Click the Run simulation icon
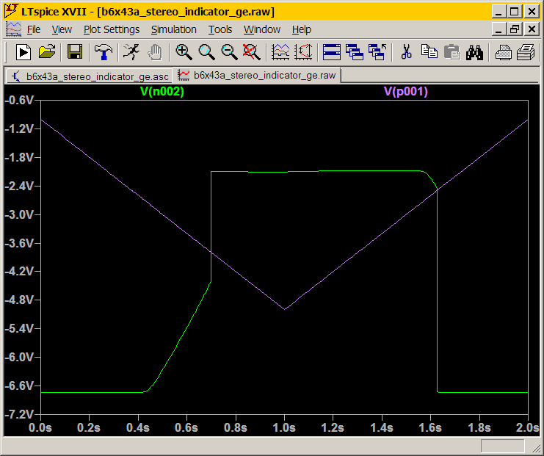 [23, 52]
